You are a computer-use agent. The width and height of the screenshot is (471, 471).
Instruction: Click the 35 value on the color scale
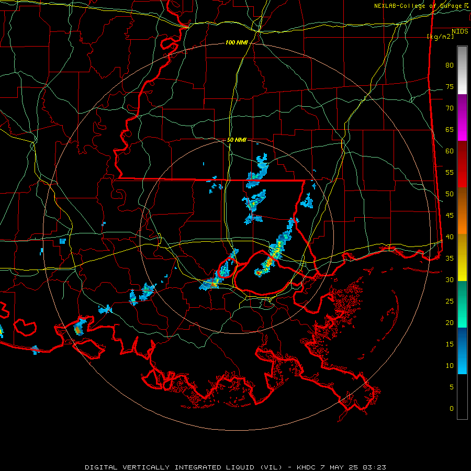(450, 259)
